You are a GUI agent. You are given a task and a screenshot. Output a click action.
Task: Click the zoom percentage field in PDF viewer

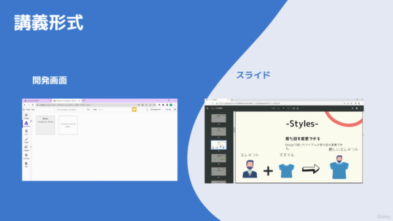tap(284, 108)
